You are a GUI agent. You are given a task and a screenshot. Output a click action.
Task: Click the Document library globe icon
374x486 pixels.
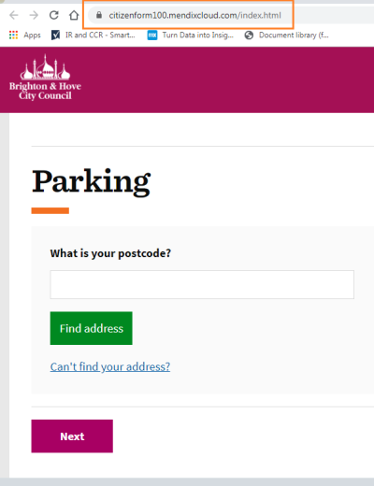coord(249,35)
